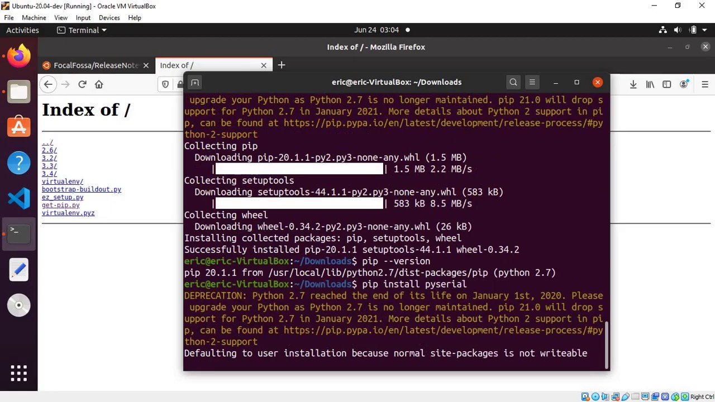The image size is (715, 402).
Task: Open volume indicator in top bar
Action: (x=678, y=30)
